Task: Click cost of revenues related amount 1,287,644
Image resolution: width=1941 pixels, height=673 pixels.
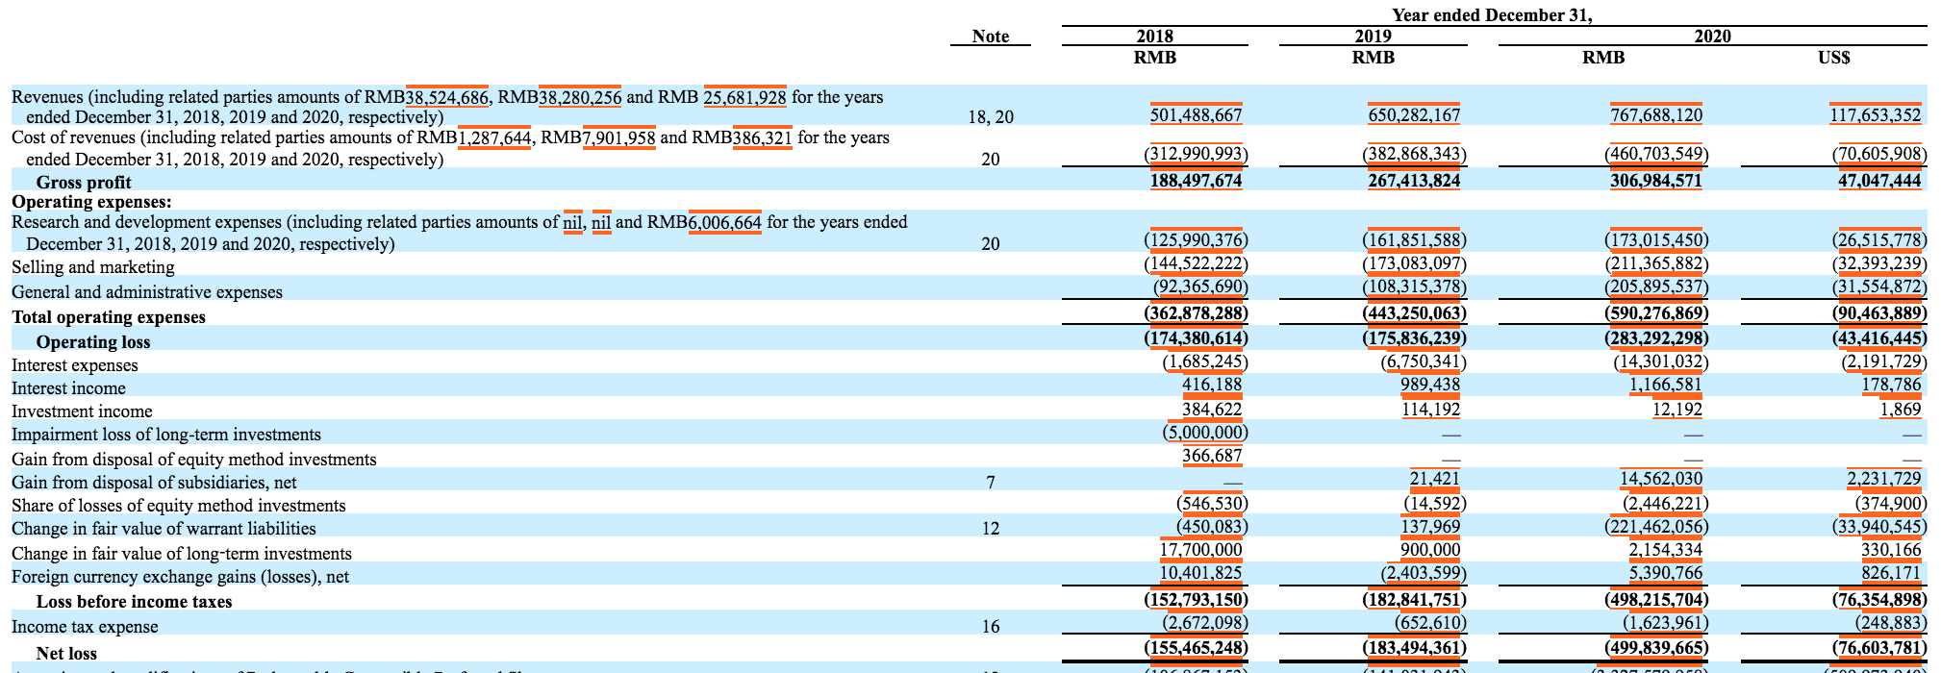Action: point(494,137)
